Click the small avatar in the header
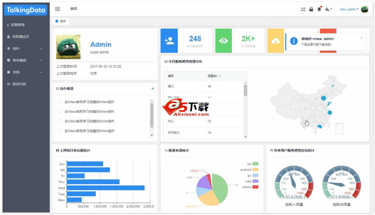 [x=365, y=9]
